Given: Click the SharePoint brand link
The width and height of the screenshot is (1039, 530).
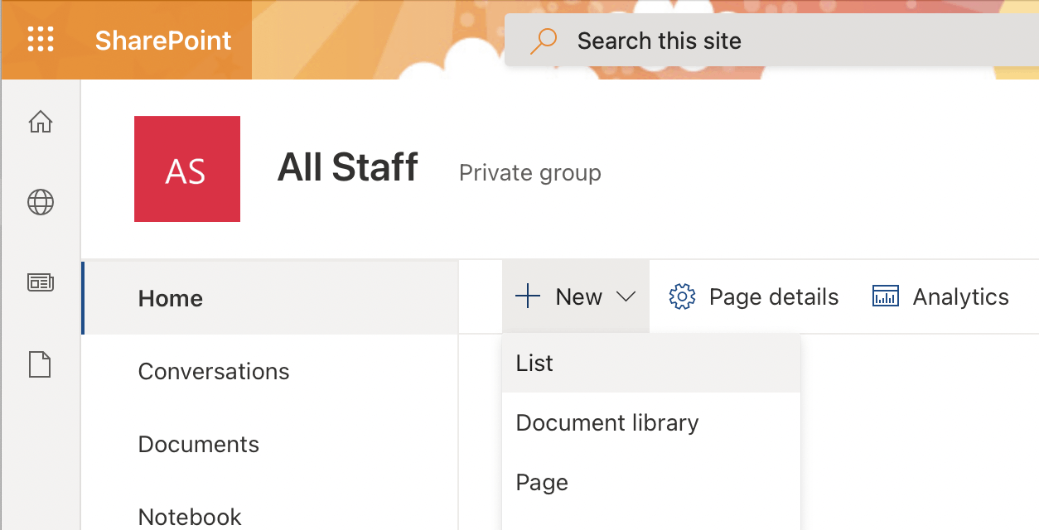Looking at the screenshot, I should pyautogui.click(x=163, y=41).
